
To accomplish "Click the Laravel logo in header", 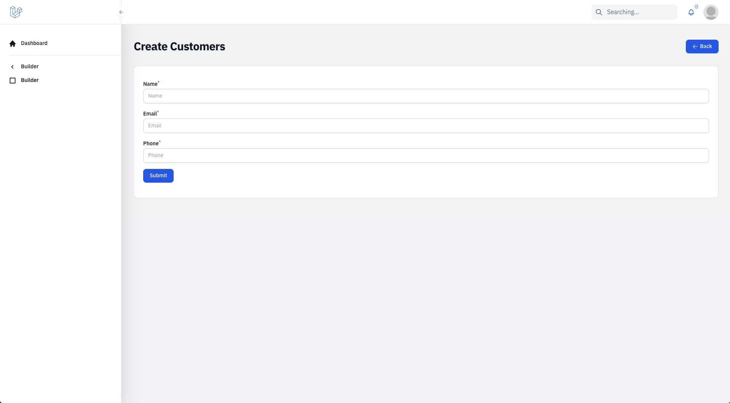I will 16,12.
